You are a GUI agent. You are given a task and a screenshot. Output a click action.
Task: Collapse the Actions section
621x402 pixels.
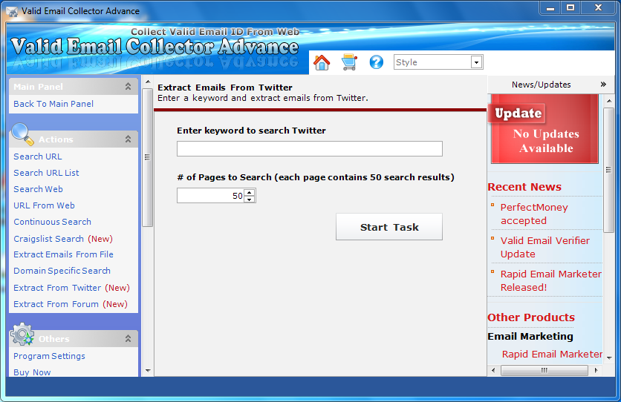128,139
